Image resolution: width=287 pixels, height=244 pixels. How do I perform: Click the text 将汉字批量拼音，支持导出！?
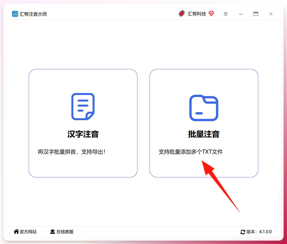tap(72, 152)
